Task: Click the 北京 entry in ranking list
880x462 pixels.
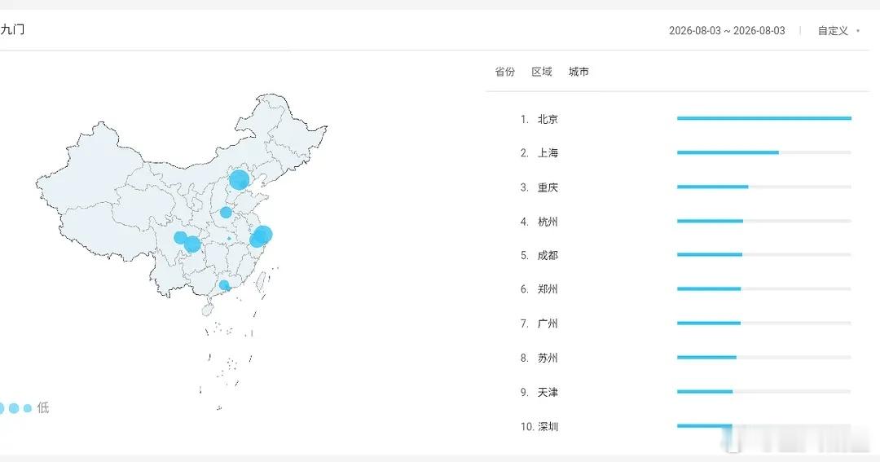Action: tap(548, 119)
